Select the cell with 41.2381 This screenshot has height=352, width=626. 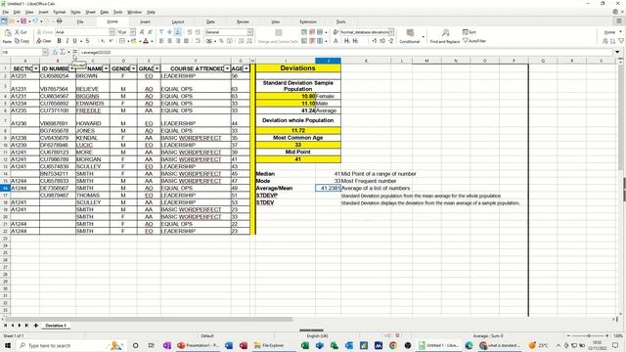click(x=328, y=188)
